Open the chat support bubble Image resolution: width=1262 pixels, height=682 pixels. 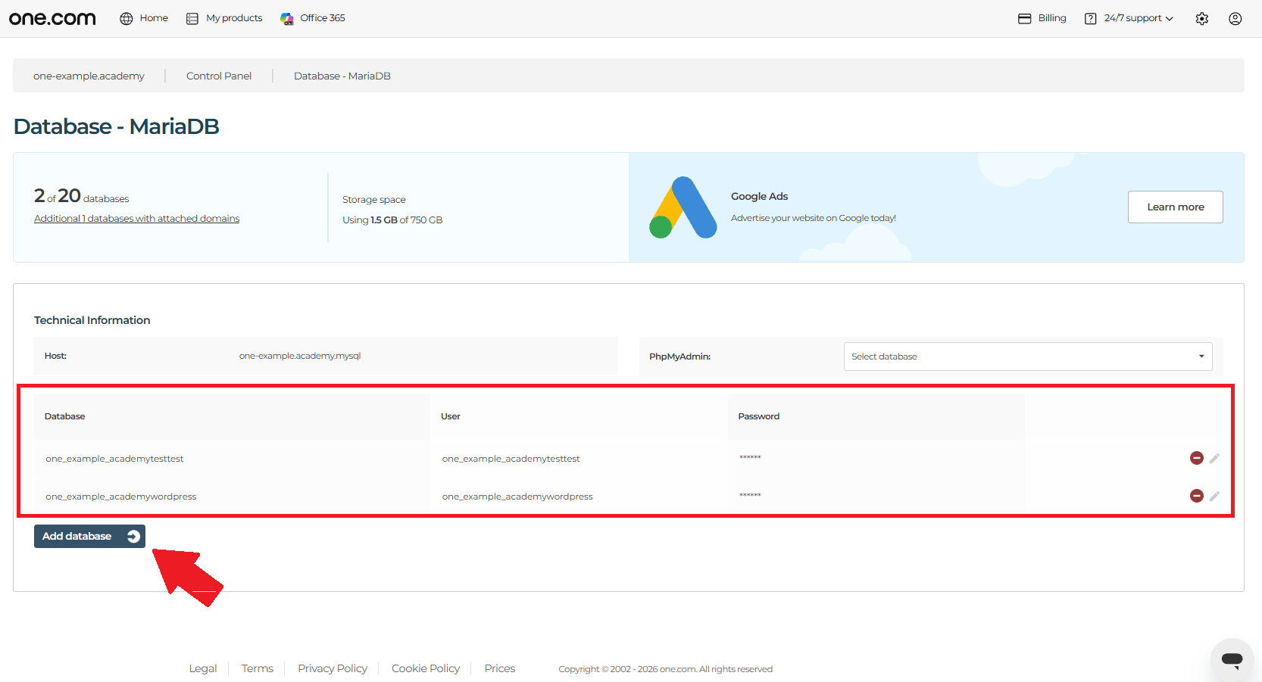point(1232,659)
